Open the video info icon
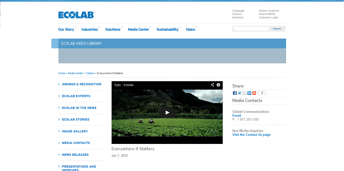Viewport: 344px width, 171px height. click(218, 85)
